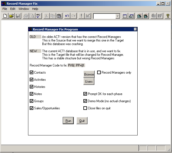Screen dimensions: 172x153
Task: Click the Open folder toolbar icon
Action: tap(12, 16)
